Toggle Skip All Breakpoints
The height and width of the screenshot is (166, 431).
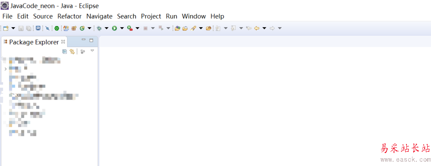[x=47, y=28]
